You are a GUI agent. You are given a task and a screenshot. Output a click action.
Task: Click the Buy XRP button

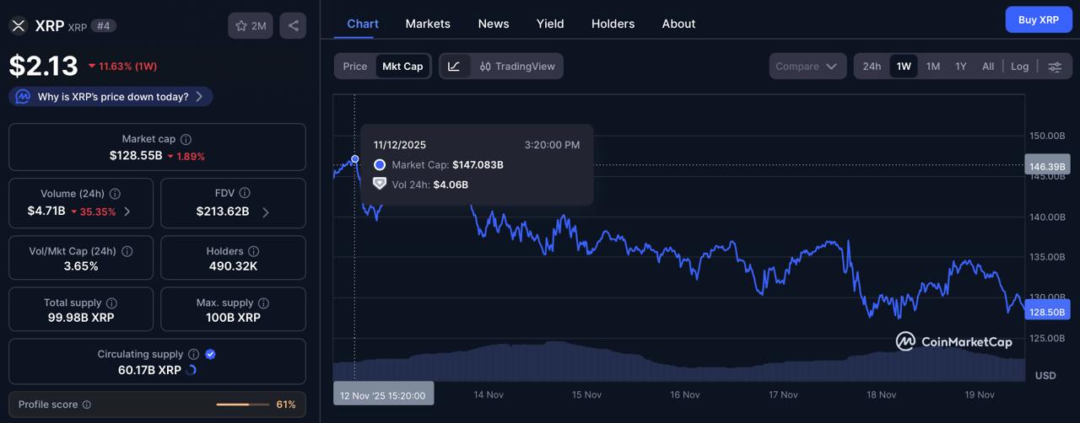(x=1039, y=19)
